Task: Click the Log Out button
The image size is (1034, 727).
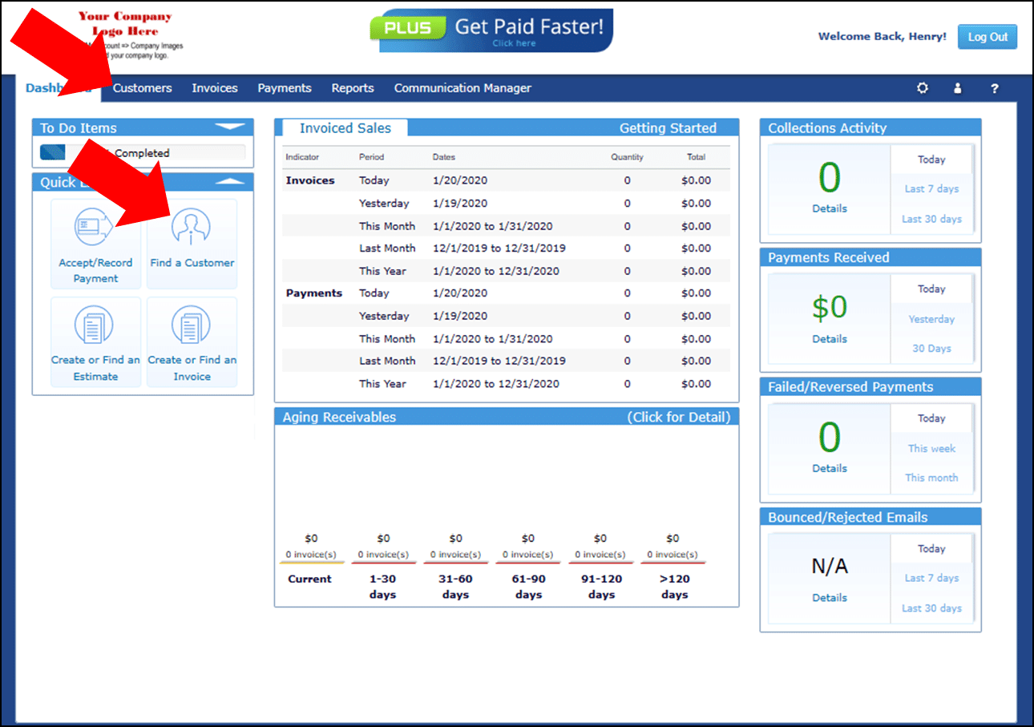Action: 988,37
